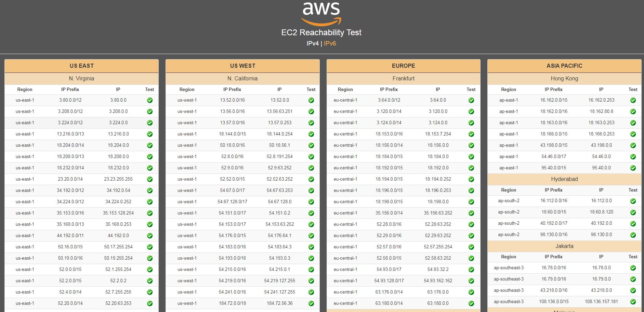The width and height of the screenshot is (644, 312).
Task: Click IP prefix 54.93.128.0/17
Action: click(x=389, y=281)
